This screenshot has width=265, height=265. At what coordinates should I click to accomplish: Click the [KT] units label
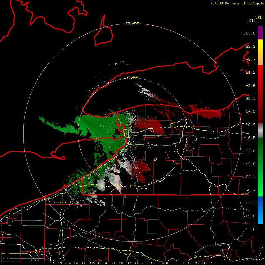click(251, 20)
